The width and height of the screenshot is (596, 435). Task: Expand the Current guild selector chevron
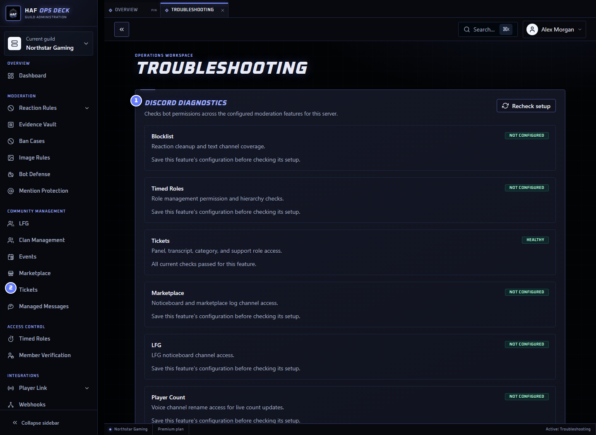coord(86,43)
